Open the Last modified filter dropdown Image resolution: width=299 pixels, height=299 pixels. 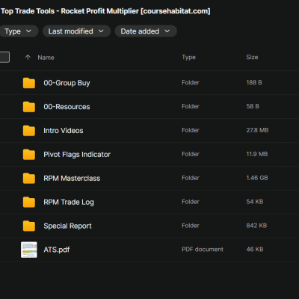click(x=76, y=31)
